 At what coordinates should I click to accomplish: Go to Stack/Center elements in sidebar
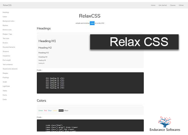10,69
